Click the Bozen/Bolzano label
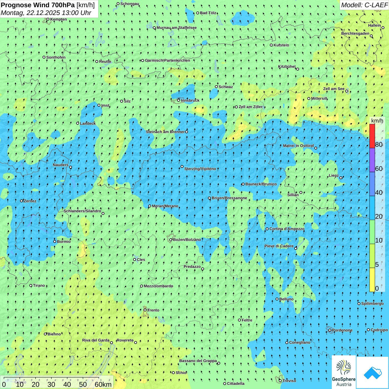This screenshot has height=389, width=389. coord(187,240)
